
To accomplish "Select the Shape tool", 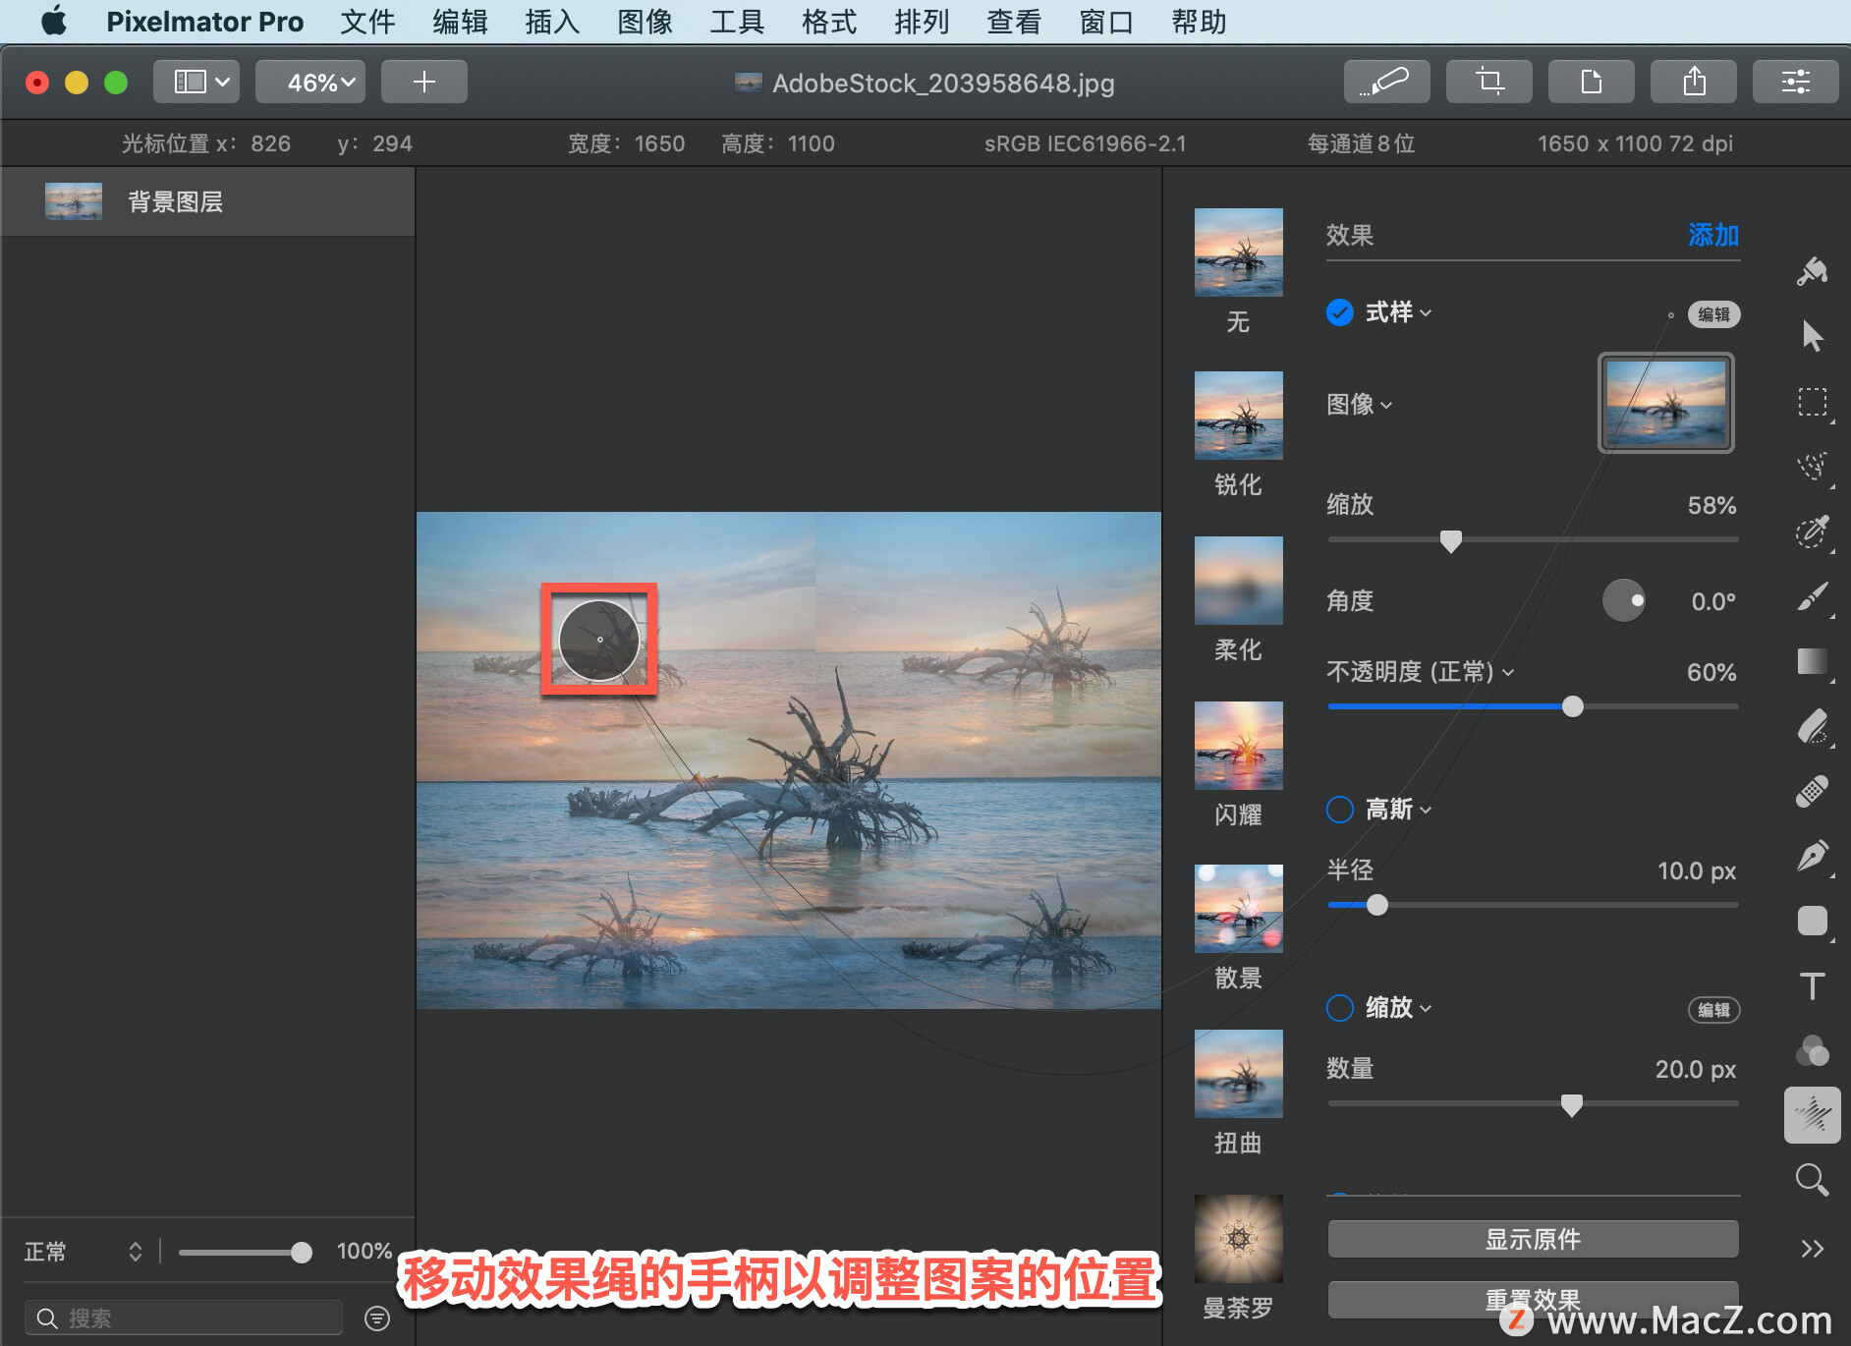I will [1812, 922].
